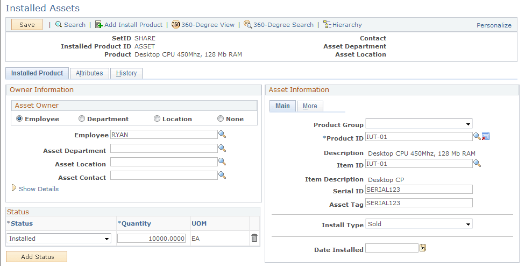This screenshot has height=266, width=525.
Task: Click the Asset Department input field
Action: pos(164,149)
